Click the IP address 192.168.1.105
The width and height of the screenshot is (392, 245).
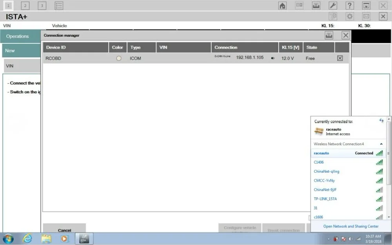pyautogui.click(x=250, y=57)
